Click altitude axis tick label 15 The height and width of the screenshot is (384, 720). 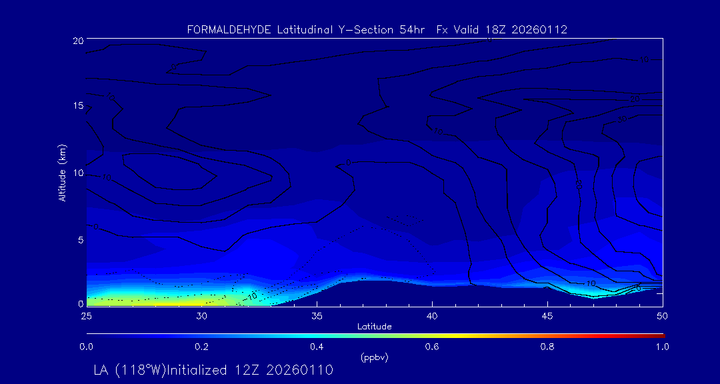pyautogui.click(x=78, y=105)
